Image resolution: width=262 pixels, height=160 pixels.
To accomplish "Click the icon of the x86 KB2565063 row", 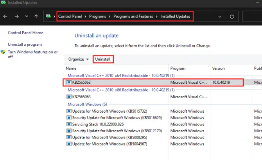I will (x=69, y=97).
